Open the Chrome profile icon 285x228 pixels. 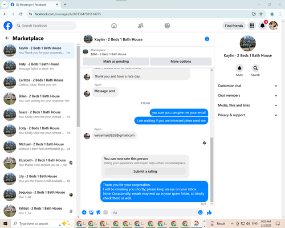click(x=272, y=14)
